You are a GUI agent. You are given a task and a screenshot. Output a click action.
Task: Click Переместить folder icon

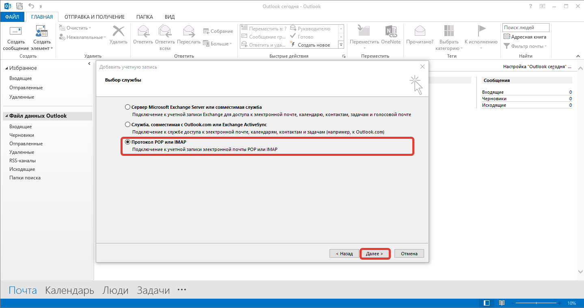363,31
